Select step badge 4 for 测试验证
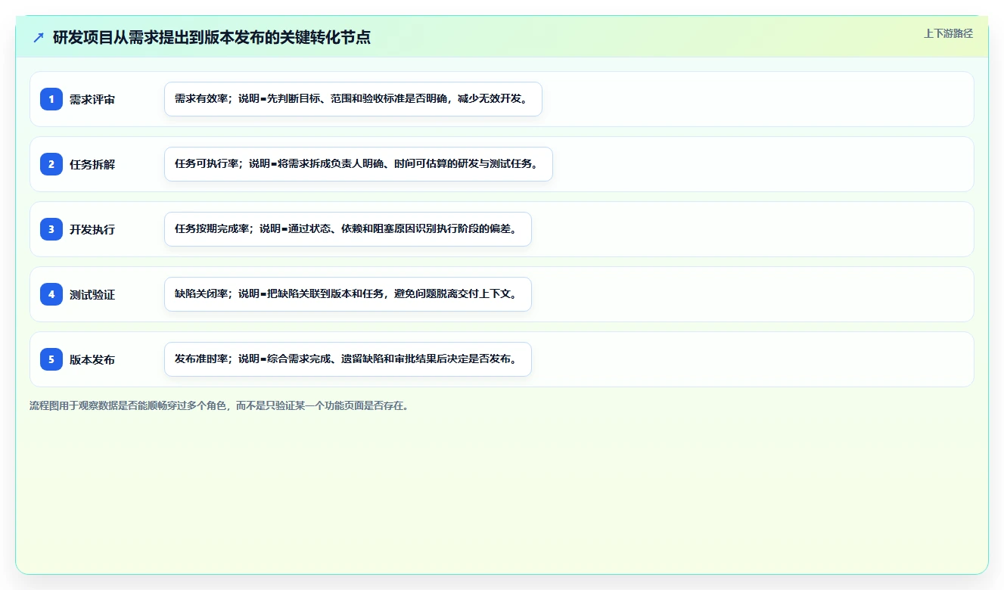Viewport: 1004px width, 590px height. (x=51, y=294)
